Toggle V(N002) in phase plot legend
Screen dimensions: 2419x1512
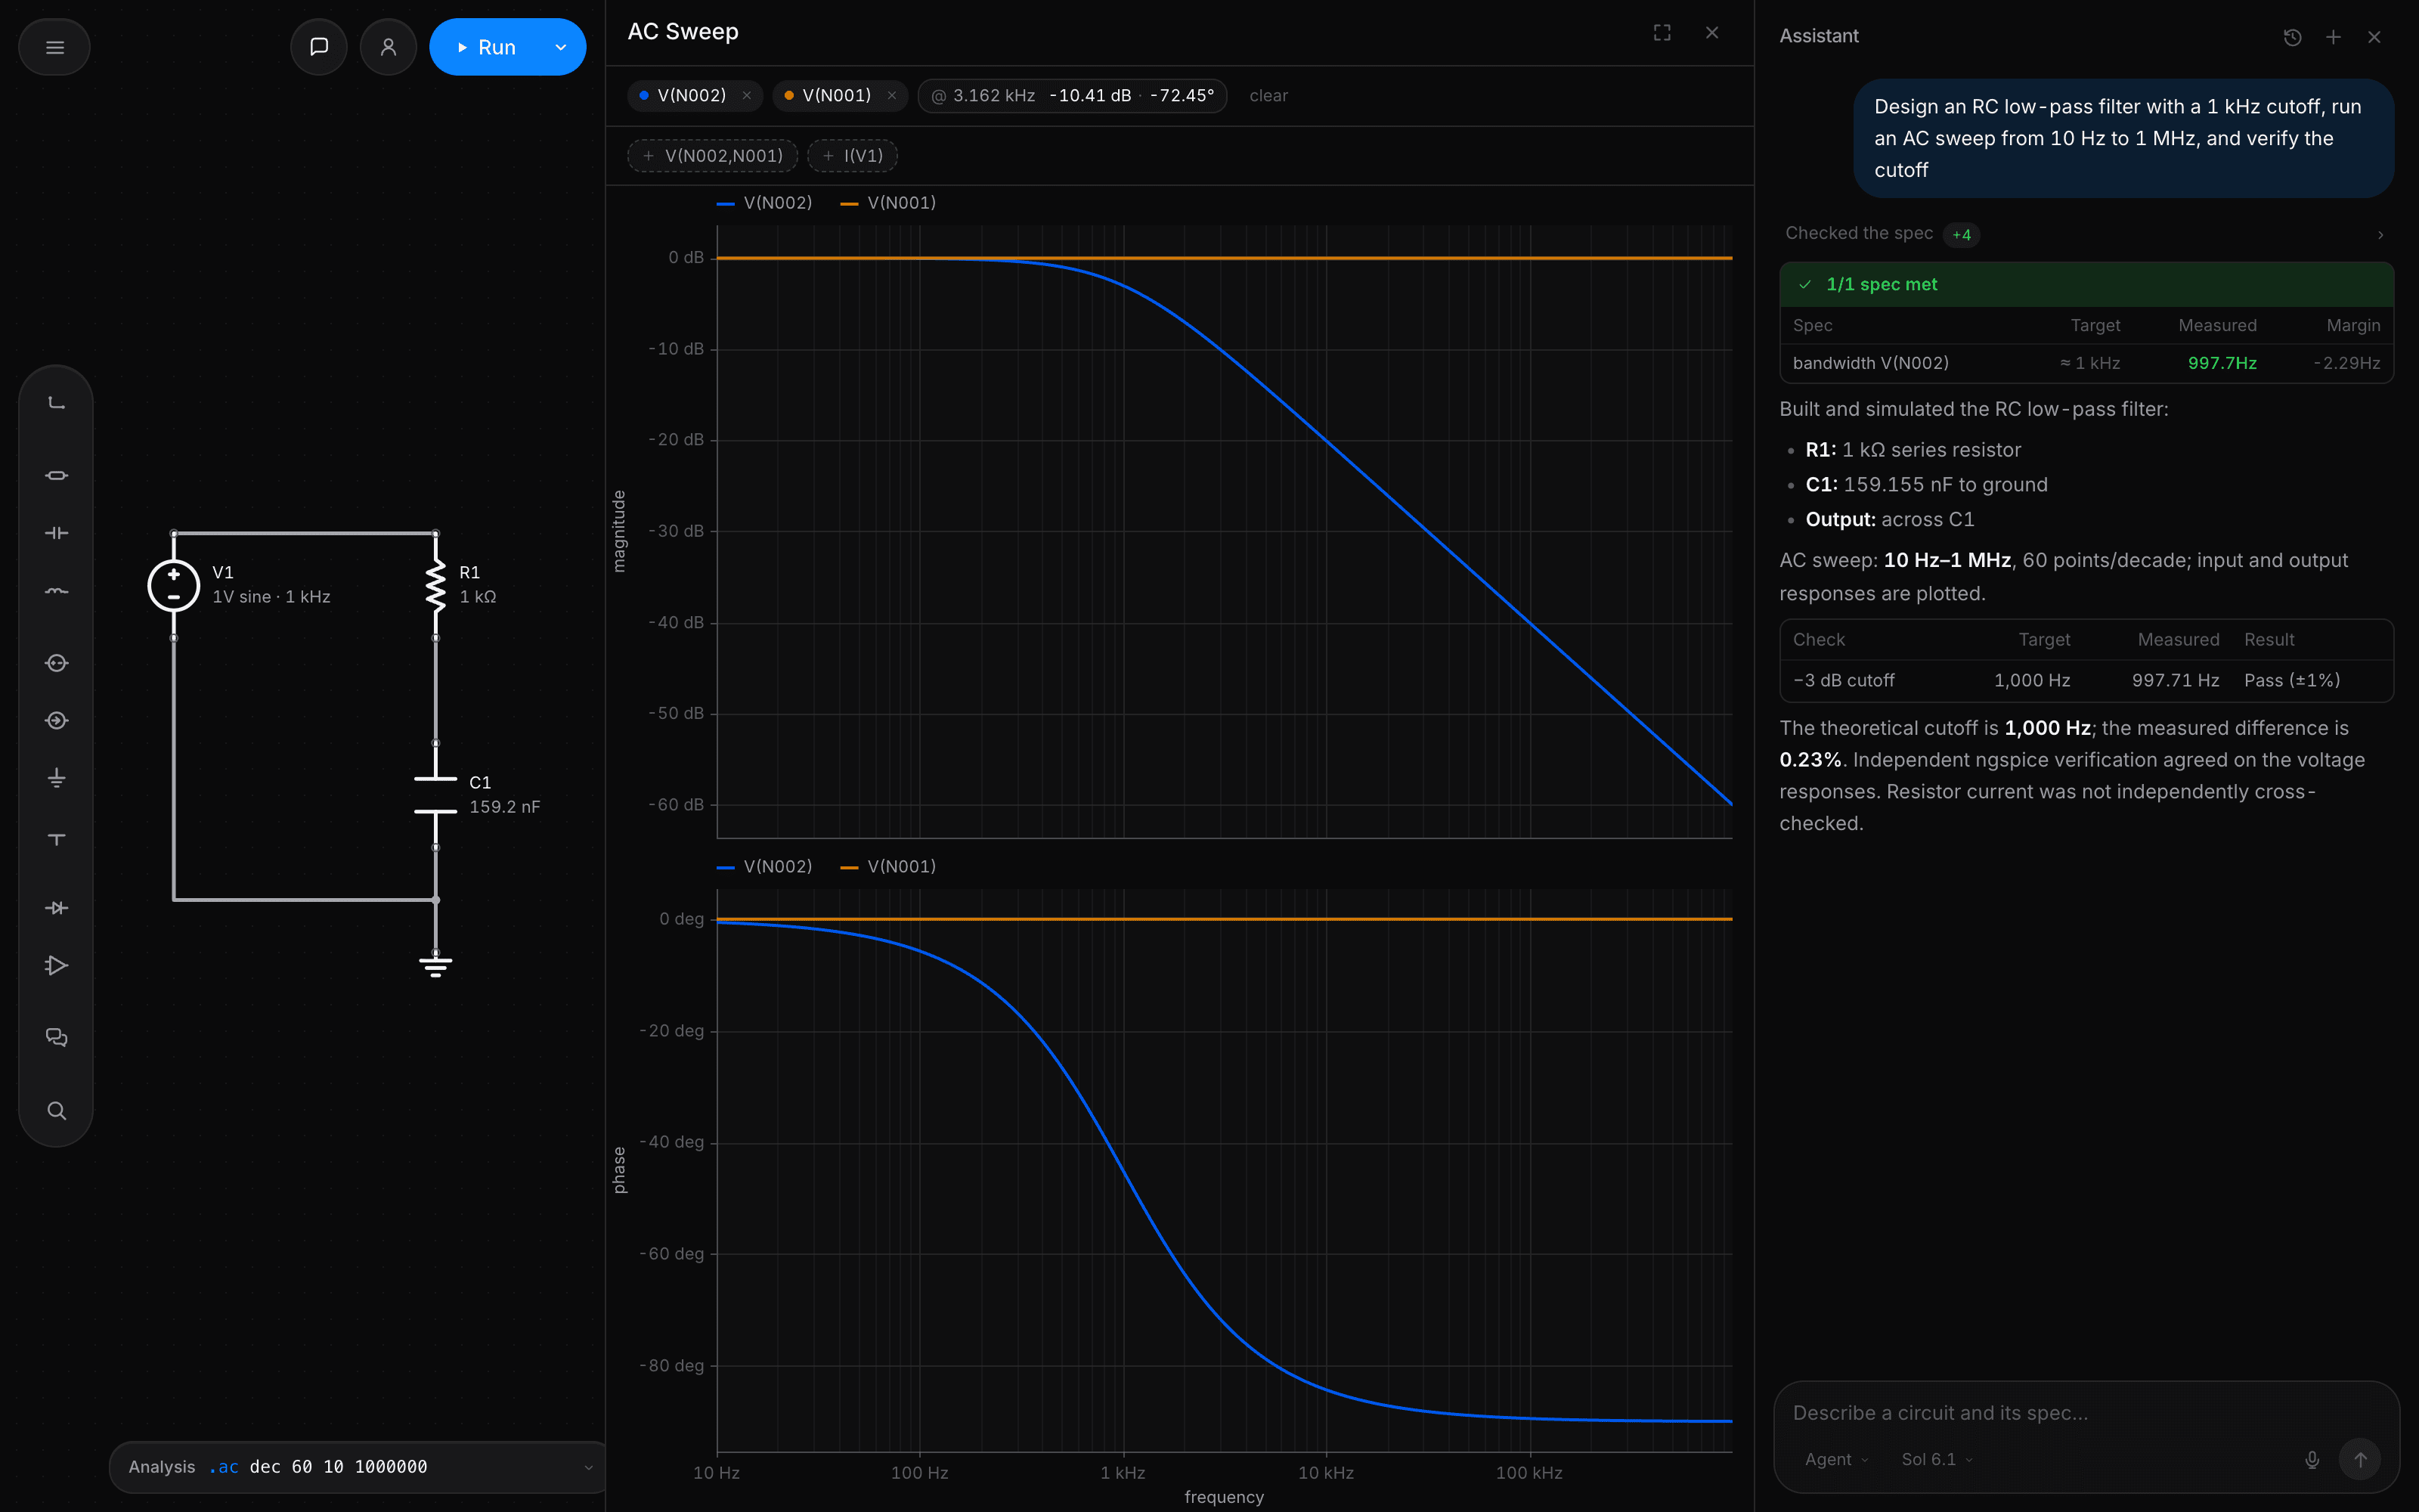coord(765,867)
